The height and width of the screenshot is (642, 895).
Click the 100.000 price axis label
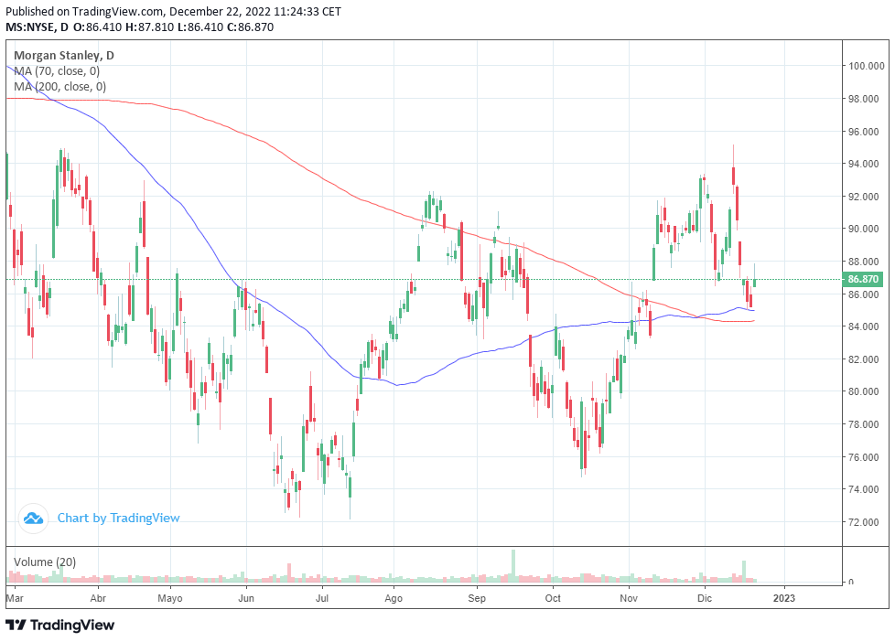click(866, 66)
